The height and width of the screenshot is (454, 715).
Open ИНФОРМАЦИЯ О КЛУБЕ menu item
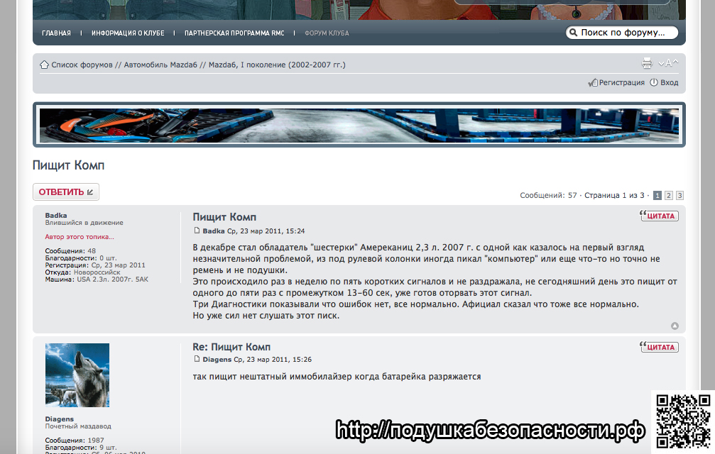click(x=128, y=33)
